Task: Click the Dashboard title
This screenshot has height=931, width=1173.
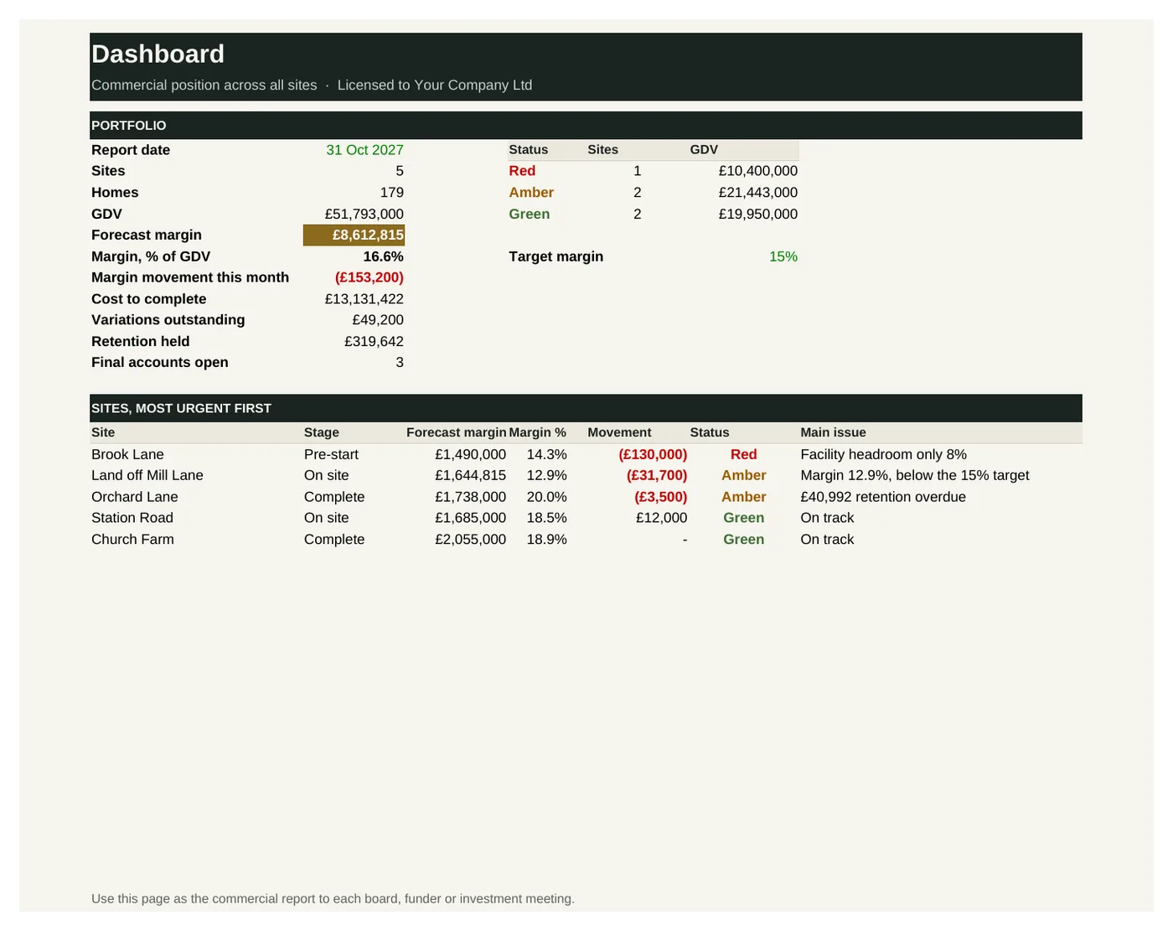Action: tap(158, 54)
